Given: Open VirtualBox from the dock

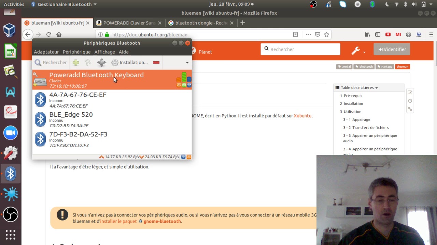Looking at the screenshot, I should click(x=10, y=30).
